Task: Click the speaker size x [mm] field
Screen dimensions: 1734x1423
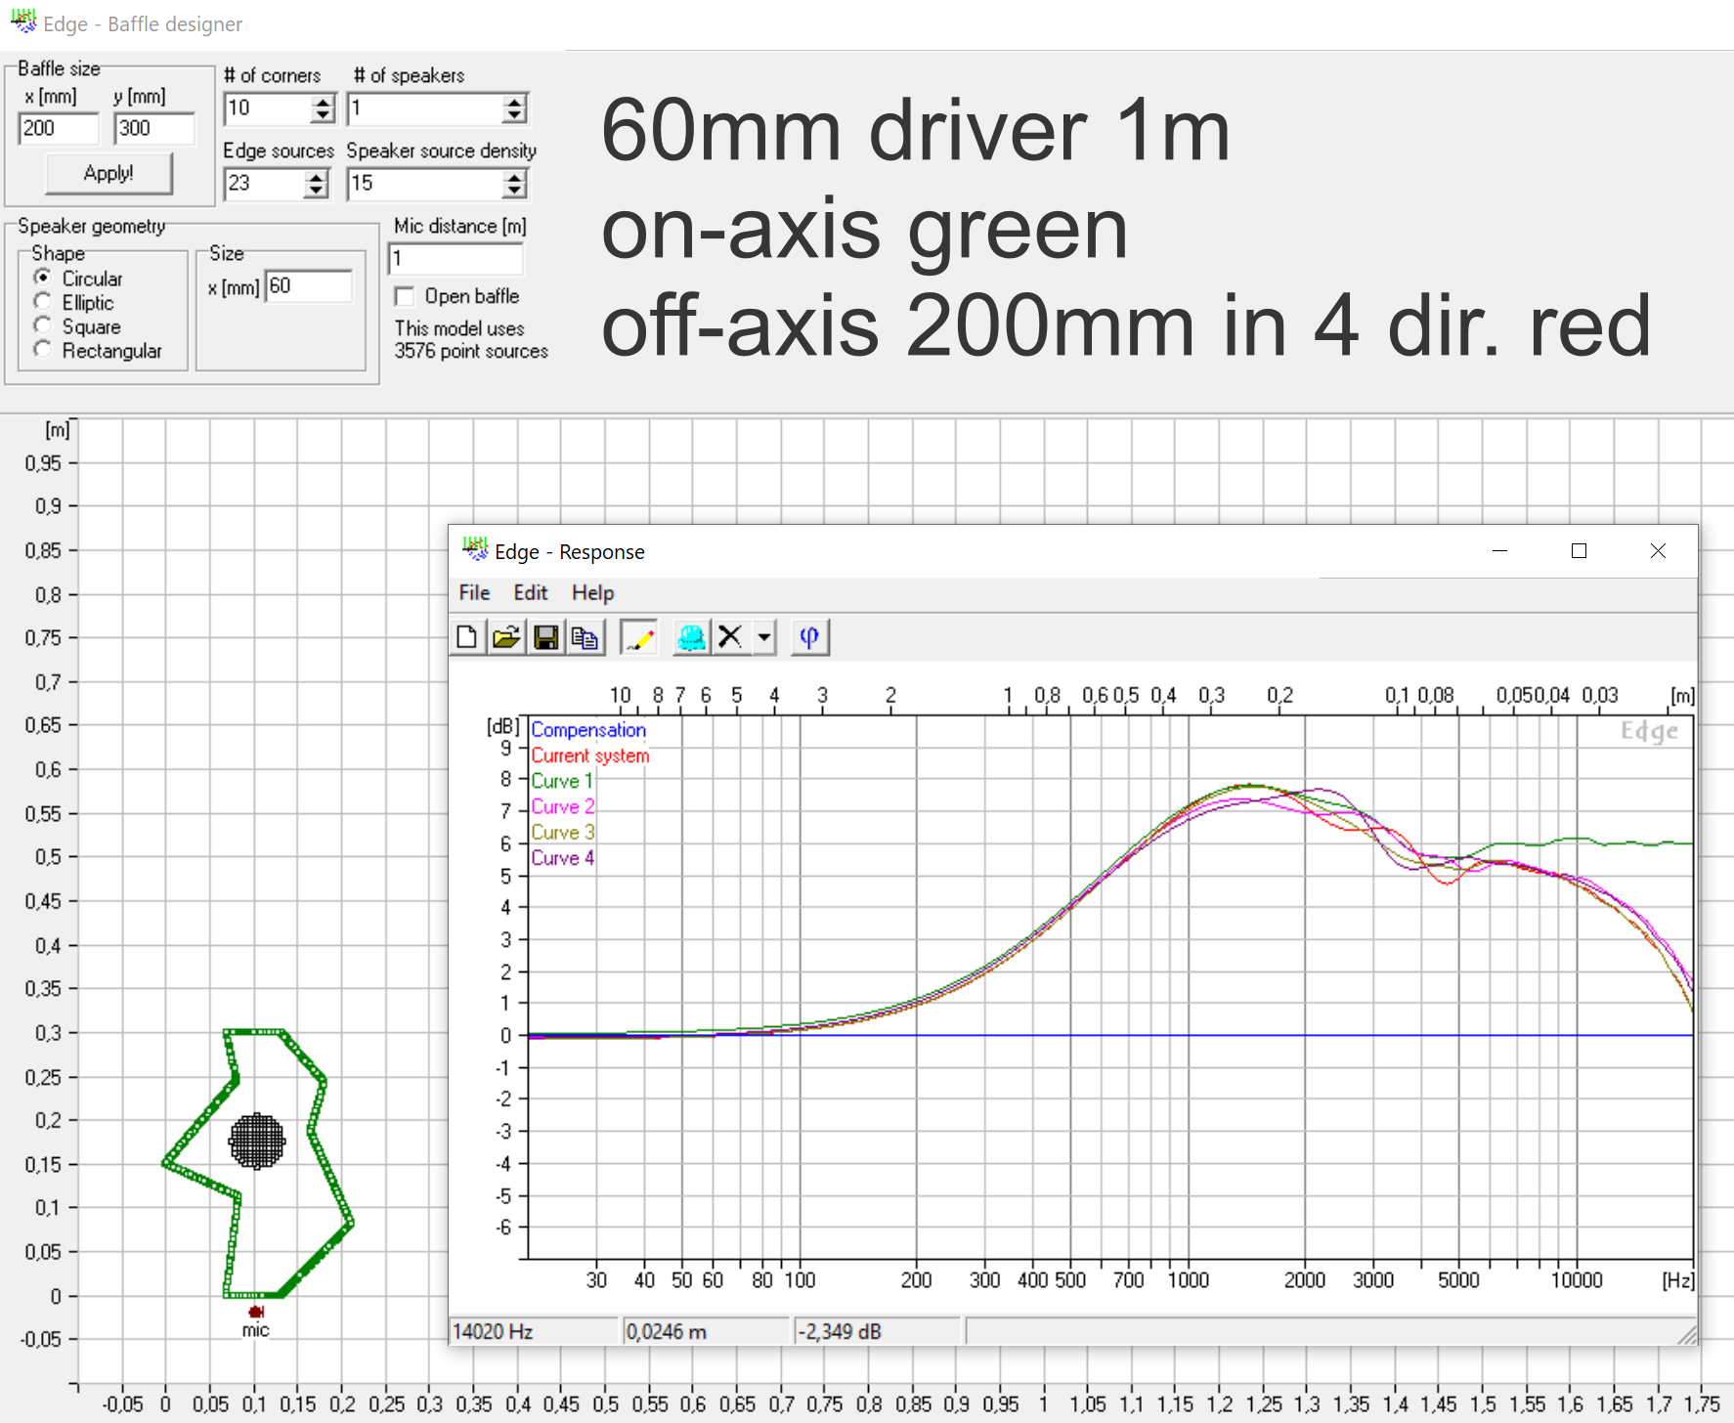Action: [x=308, y=286]
